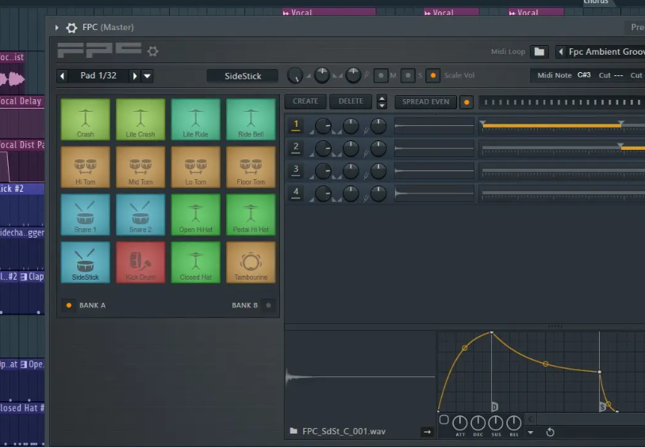Click the Fpc Ambient Groove preset name
Viewport: 645px width, 447px height.
(x=606, y=52)
